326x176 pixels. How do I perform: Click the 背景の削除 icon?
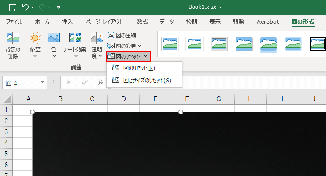[x=13, y=38]
